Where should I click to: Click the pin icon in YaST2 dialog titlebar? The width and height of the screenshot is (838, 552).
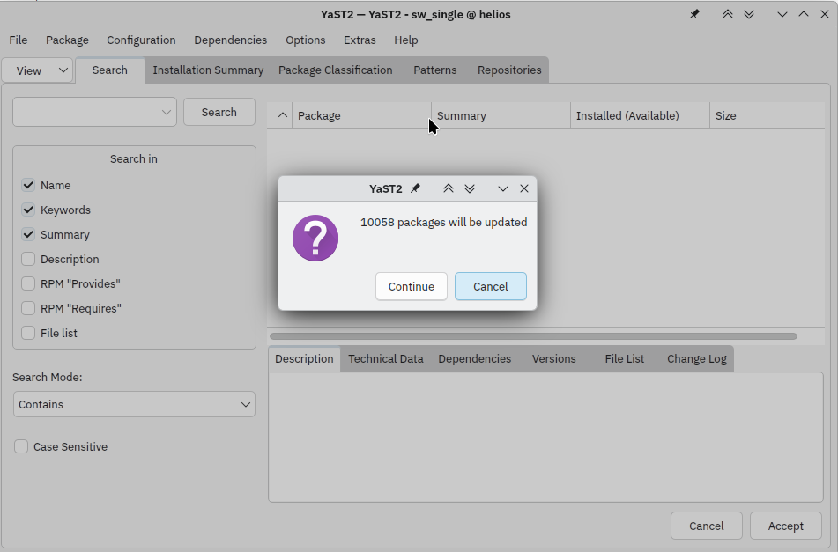point(415,188)
